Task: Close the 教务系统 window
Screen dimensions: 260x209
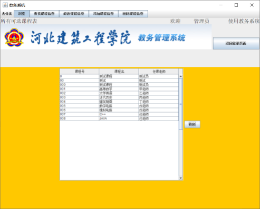Action: coord(252,5)
